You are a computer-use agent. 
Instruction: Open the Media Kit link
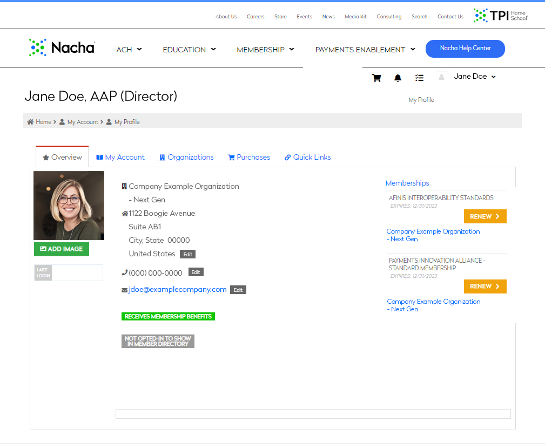pos(355,17)
